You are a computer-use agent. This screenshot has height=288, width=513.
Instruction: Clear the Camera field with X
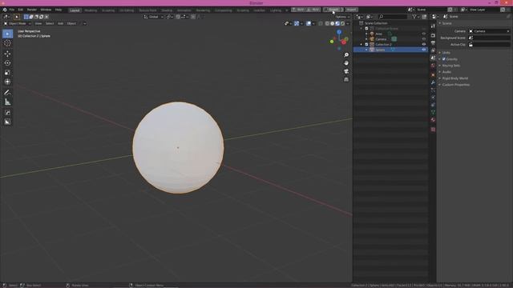pos(508,31)
